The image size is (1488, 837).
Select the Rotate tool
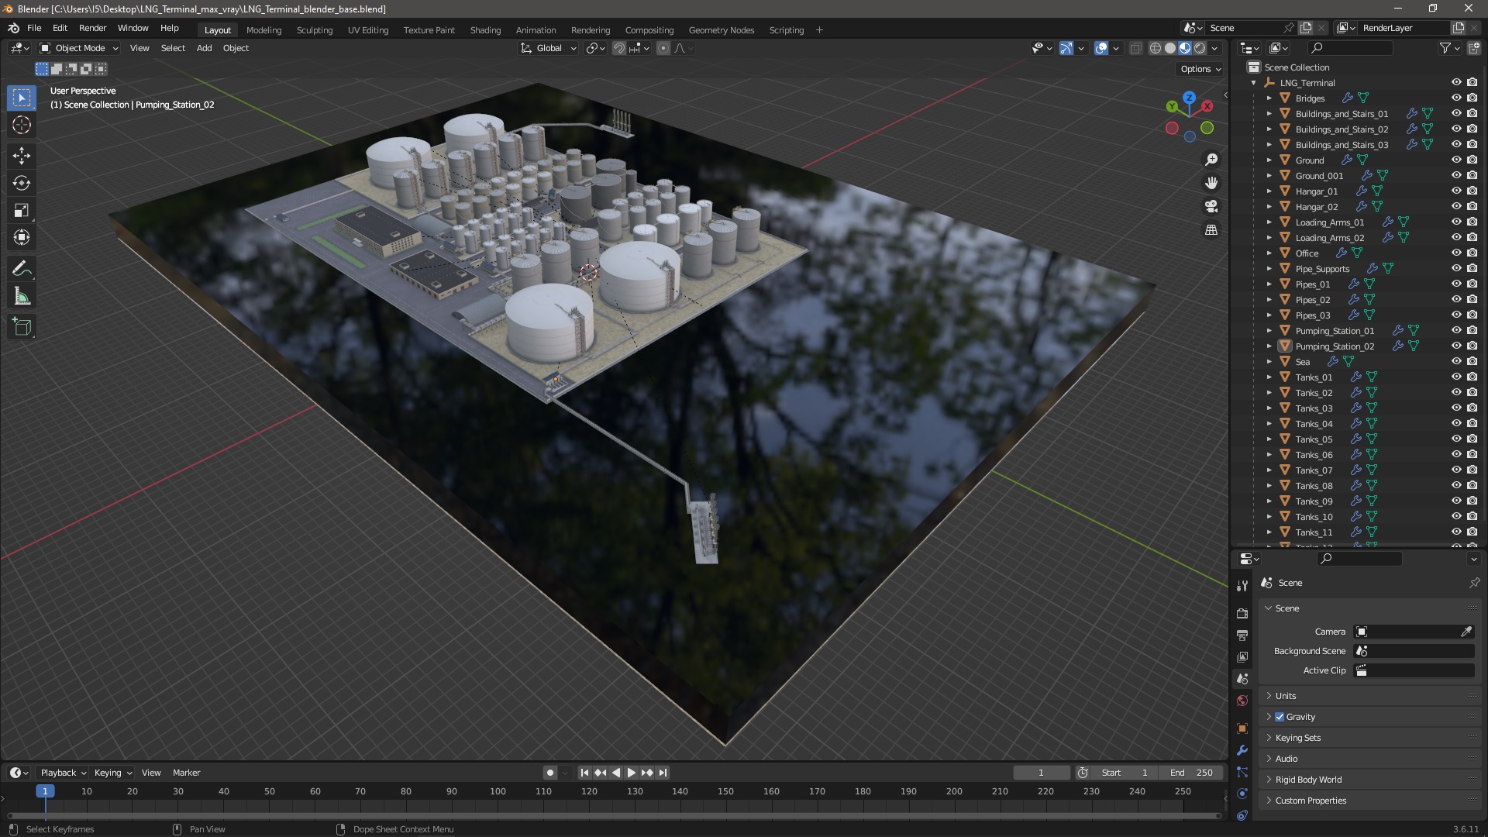22,183
